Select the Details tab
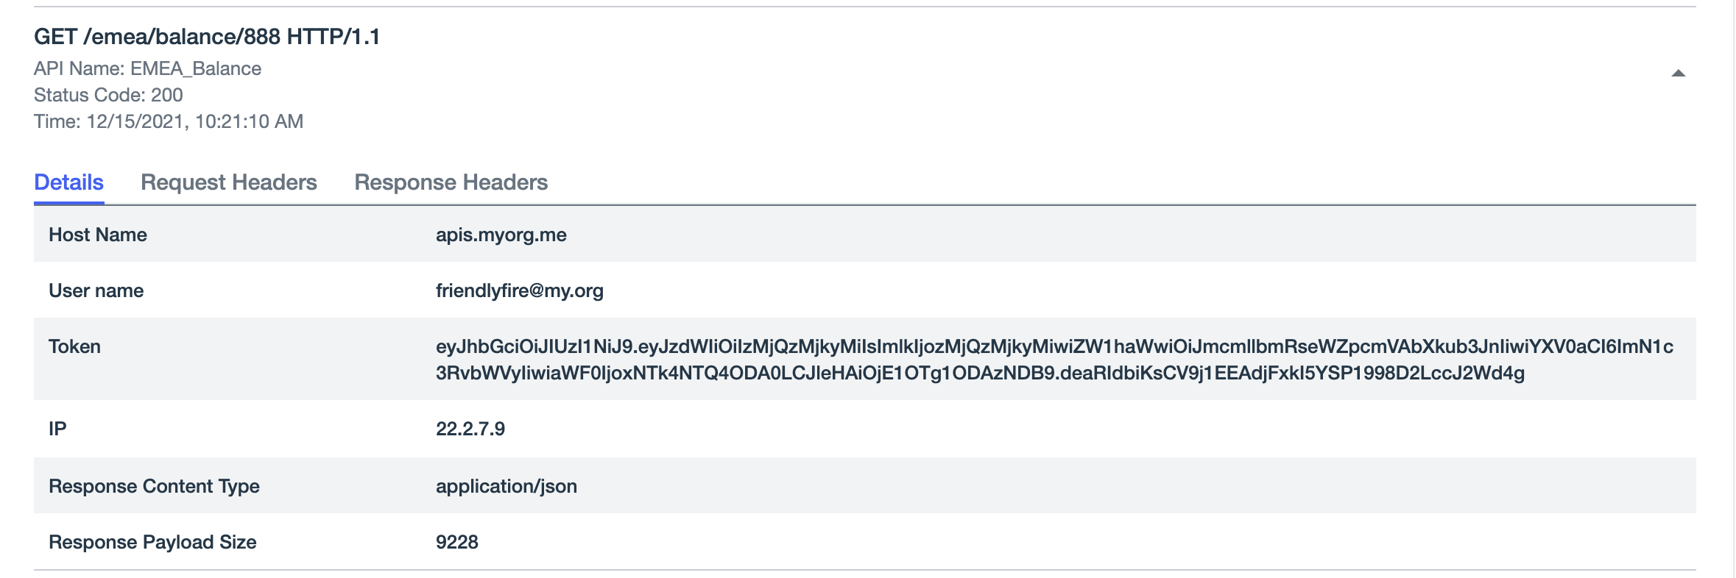Image resolution: width=1736 pixels, height=578 pixels. click(x=68, y=182)
